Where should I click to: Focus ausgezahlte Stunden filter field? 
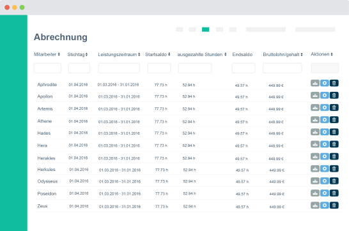195,68
